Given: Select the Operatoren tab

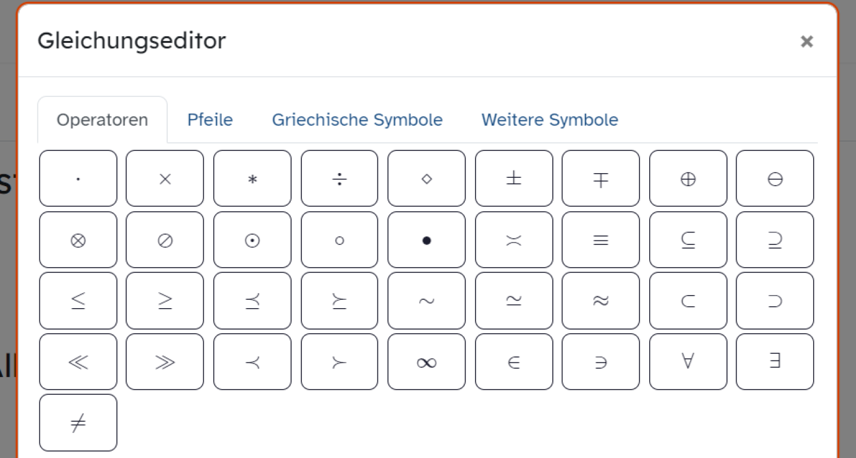Looking at the screenshot, I should tap(102, 120).
